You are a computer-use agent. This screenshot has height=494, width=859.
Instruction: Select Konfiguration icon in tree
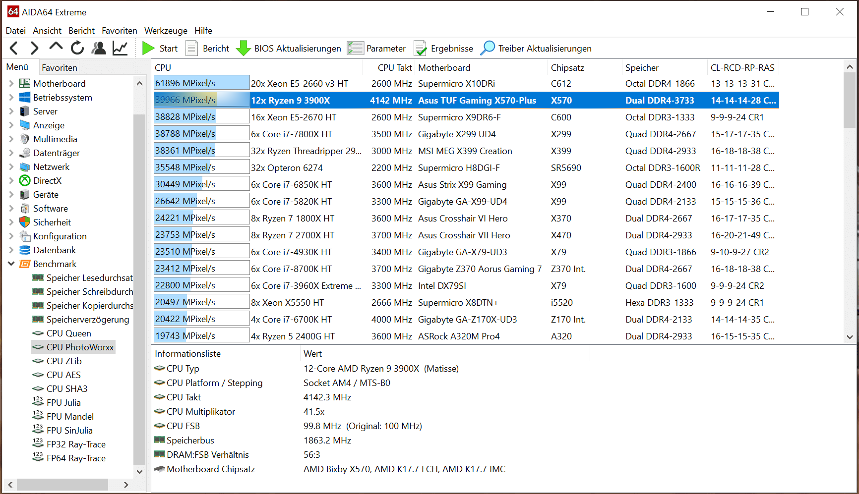pos(25,236)
